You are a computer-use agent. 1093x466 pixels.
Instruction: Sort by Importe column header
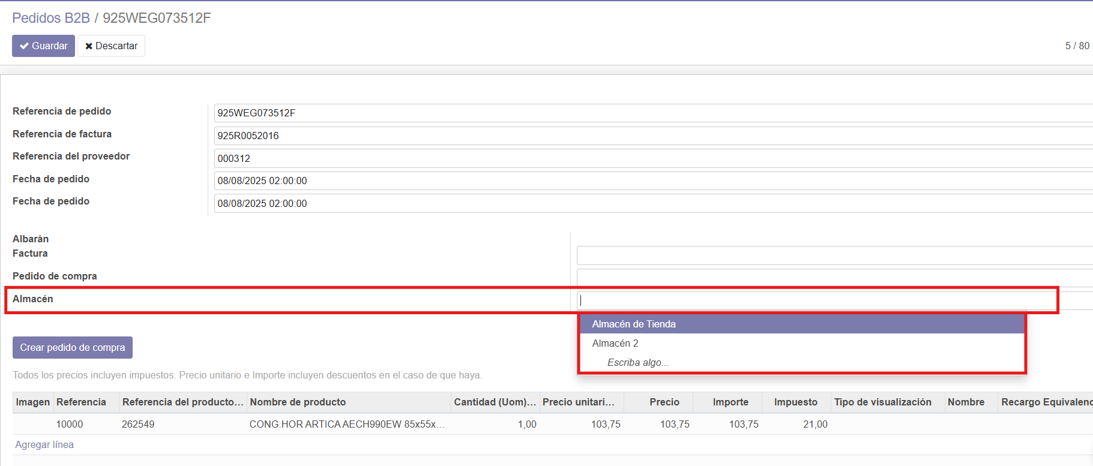click(730, 402)
